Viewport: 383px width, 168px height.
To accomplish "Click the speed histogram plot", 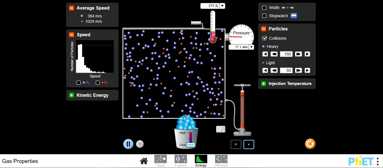I will click(95, 57).
